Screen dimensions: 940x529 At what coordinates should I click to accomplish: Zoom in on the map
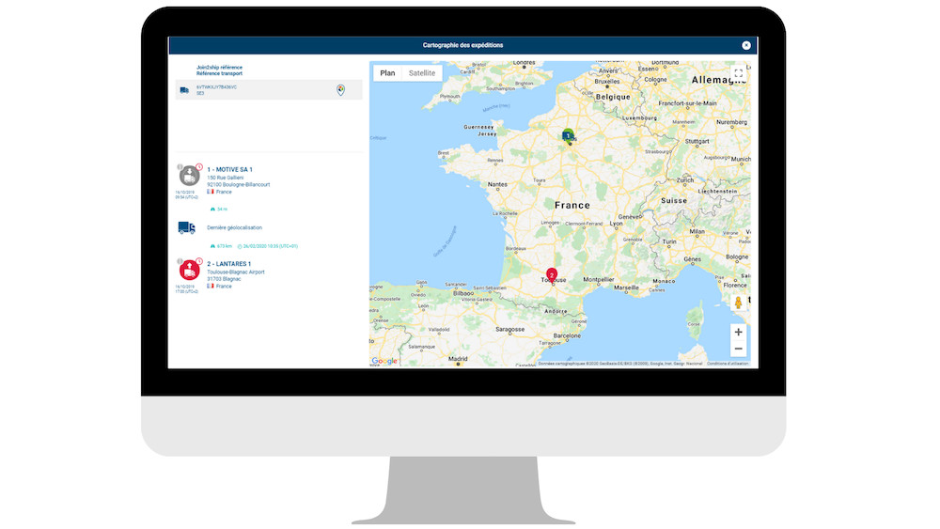(x=739, y=332)
